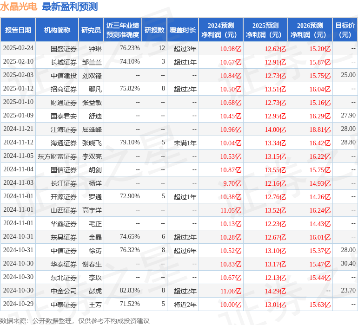Image resolution: width=358 pixels, height=325 pixels.
Task: Click the 目标价 column header
Action: [x=345, y=30]
